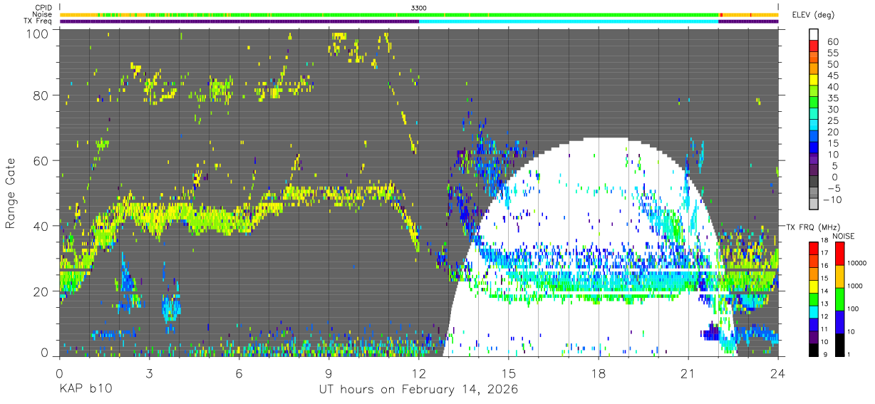Click the 24 tick label on UT axis
Image resolution: width=875 pixels, height=404 pixels.
tap(778, 373)
